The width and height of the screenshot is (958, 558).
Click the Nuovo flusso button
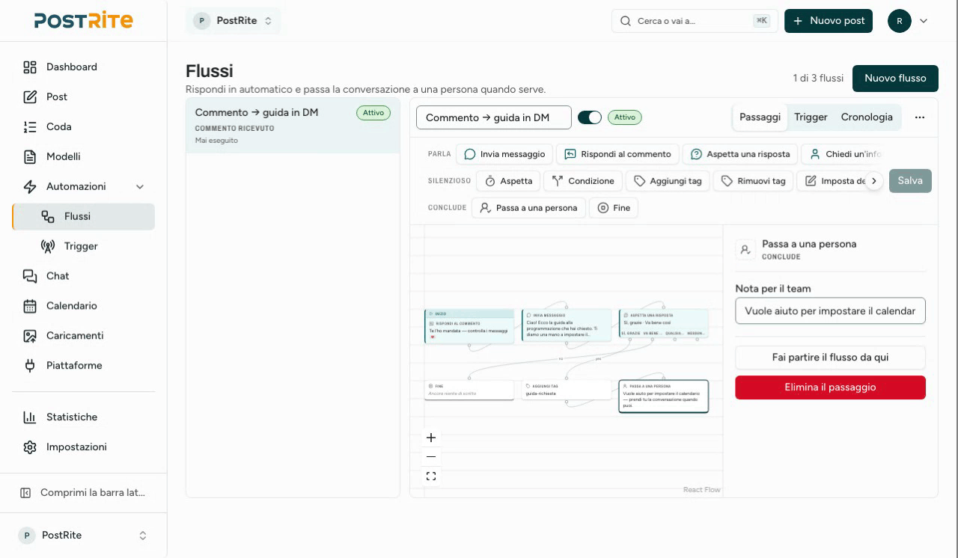[x=895, y=78]
